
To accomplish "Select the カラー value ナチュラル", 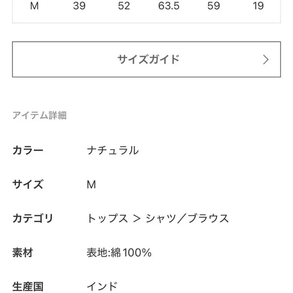I will tap(112, 150).
